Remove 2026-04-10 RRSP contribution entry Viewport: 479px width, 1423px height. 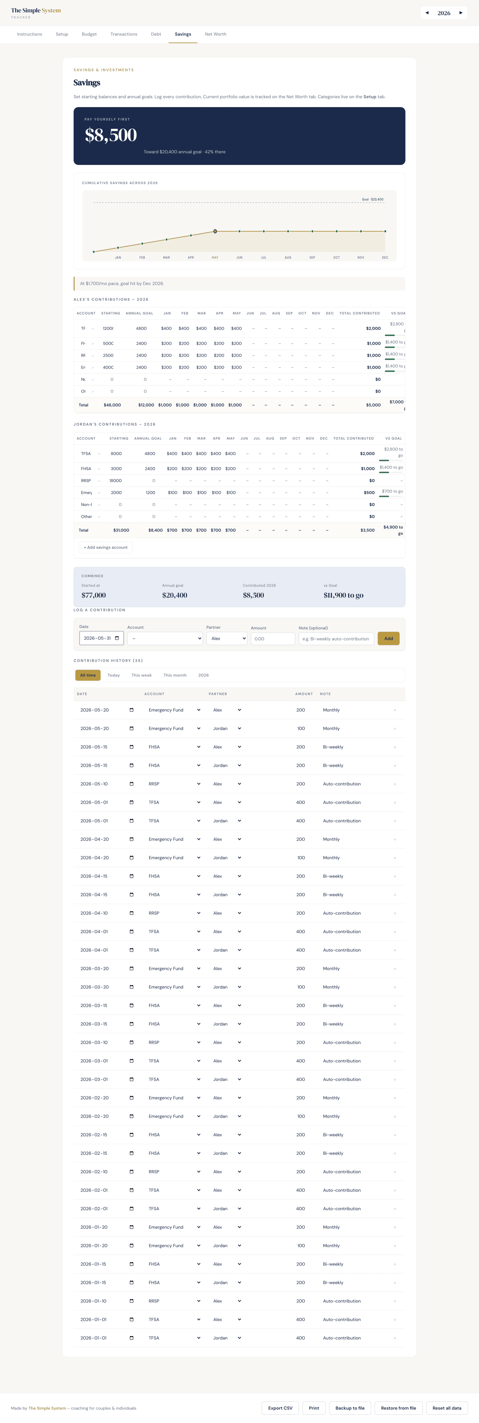(395, 913)
